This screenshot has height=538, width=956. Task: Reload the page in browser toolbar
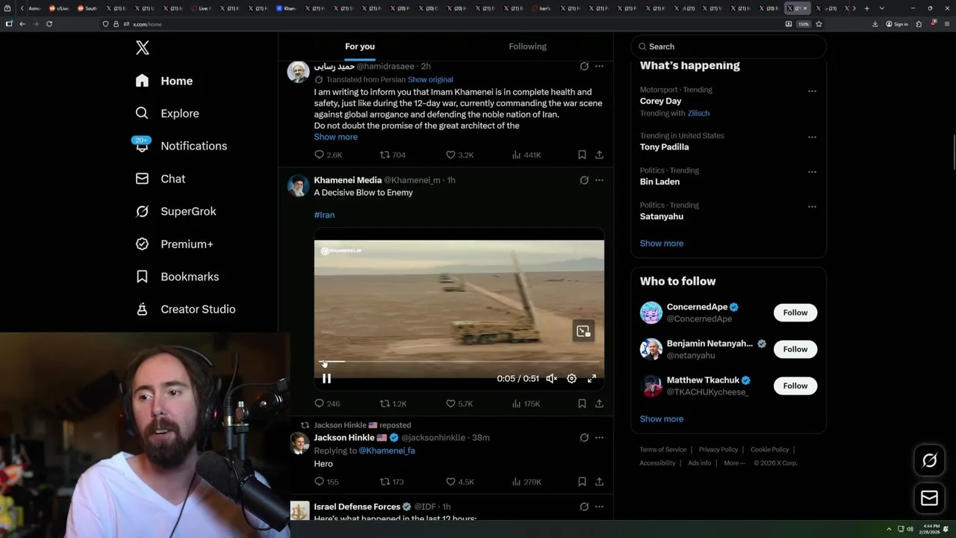coord(49,24)
